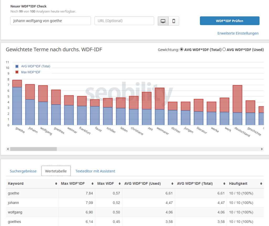
Task: Sort by Max WDF column arrows
Action: tap(120, 184)
